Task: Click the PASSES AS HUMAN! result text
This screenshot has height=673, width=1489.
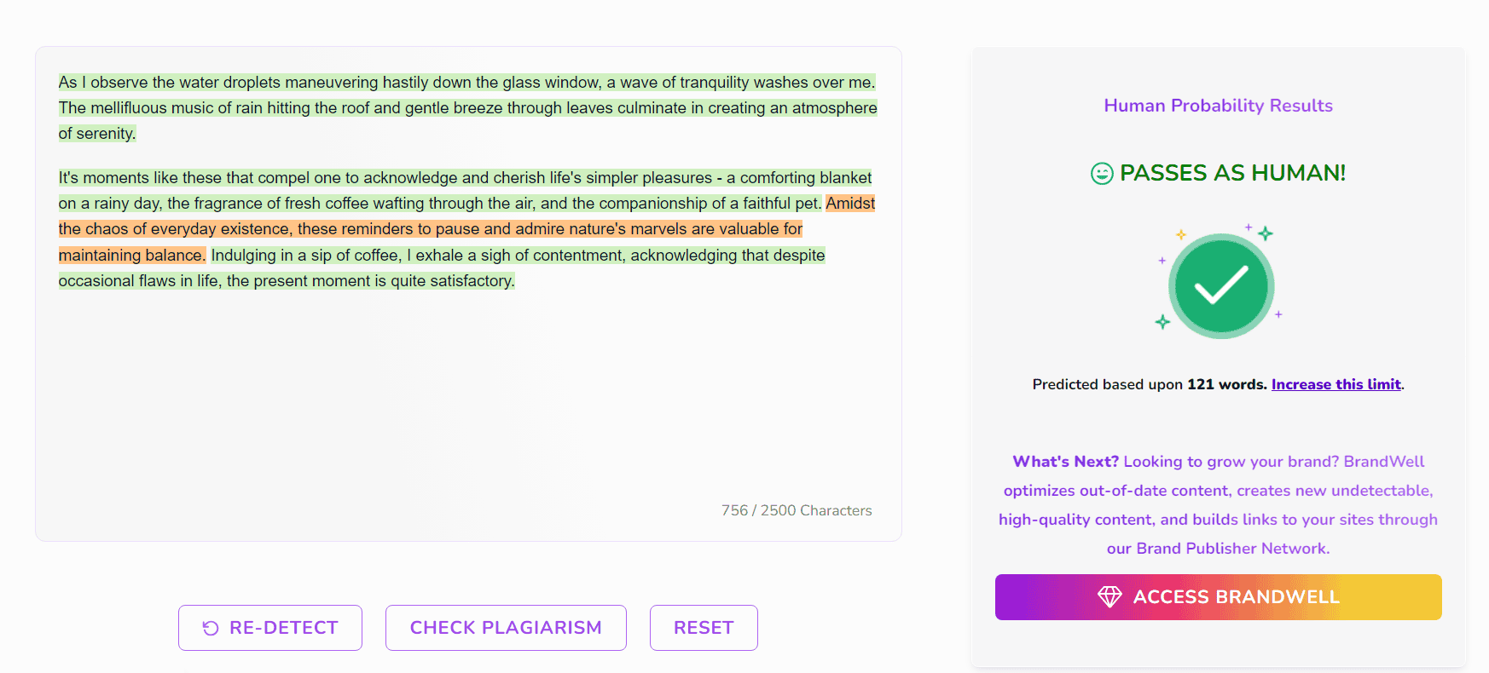Action: pos(1232,173)
